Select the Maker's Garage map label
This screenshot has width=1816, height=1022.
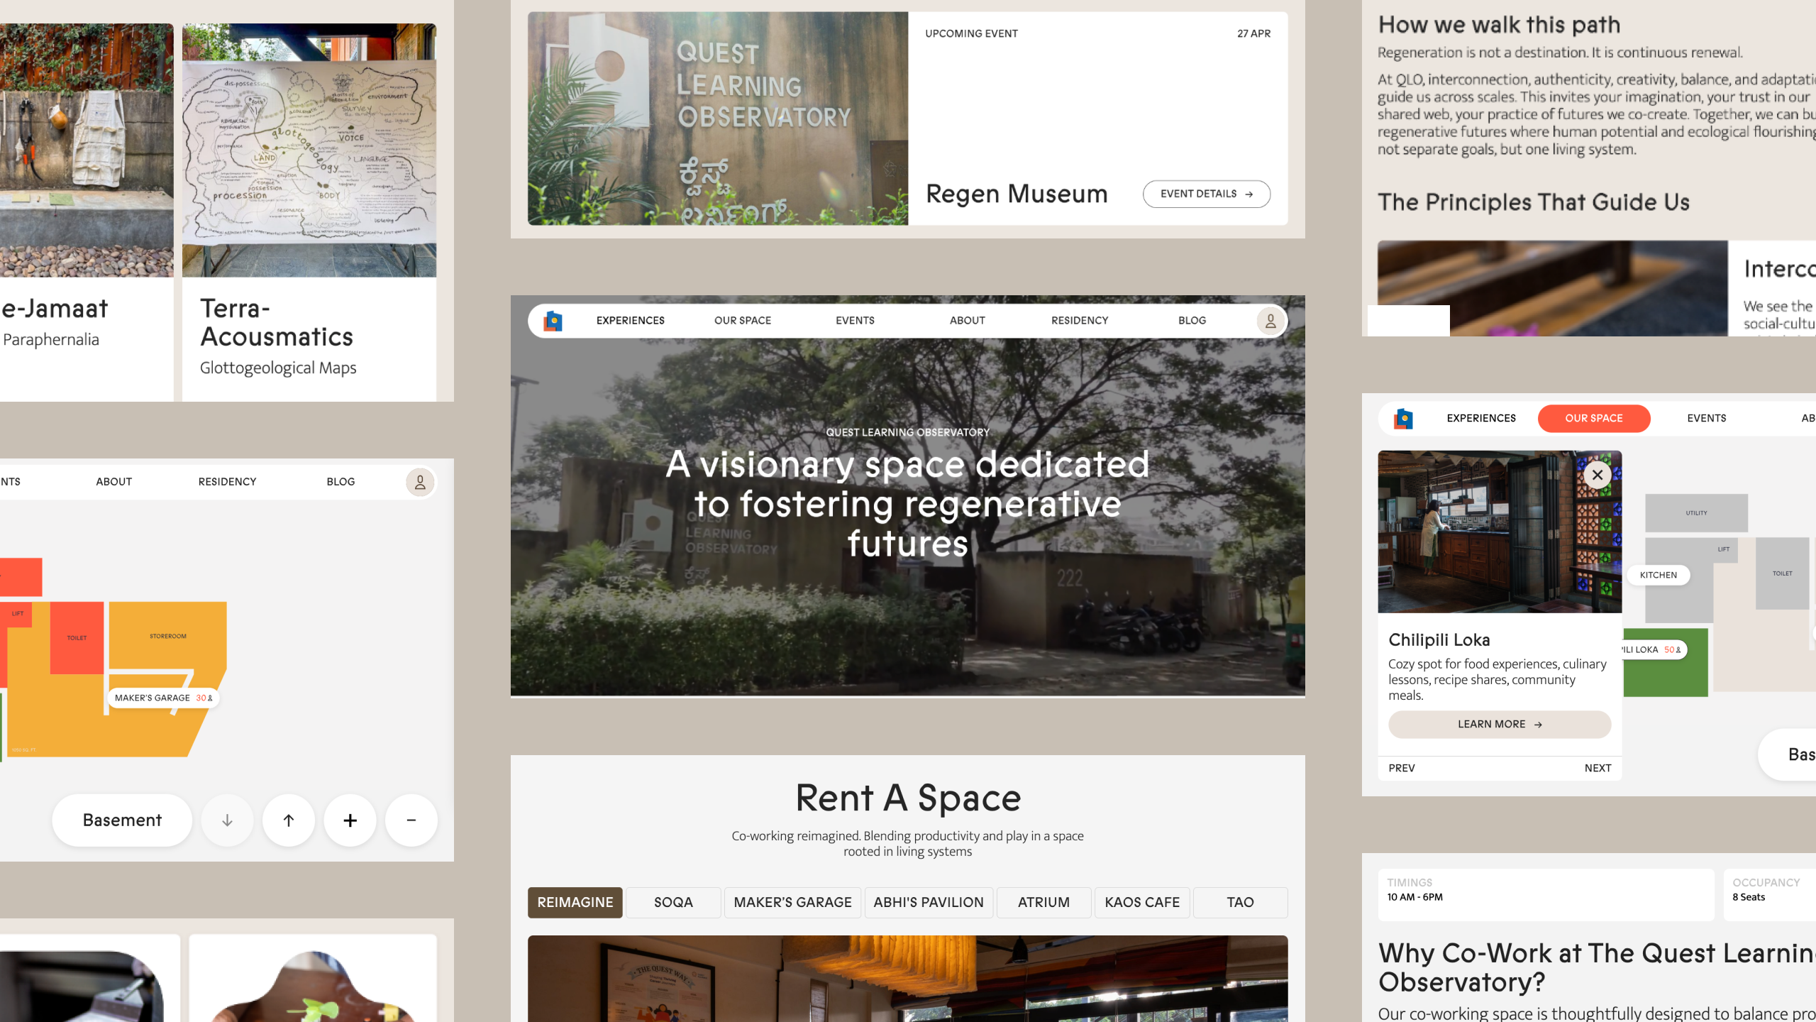[162, 698]
